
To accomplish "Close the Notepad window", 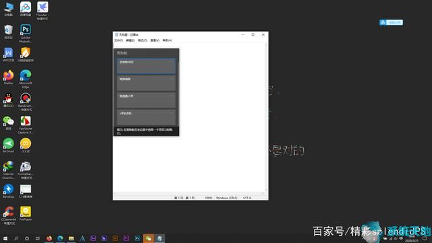I will pos(263,34).
